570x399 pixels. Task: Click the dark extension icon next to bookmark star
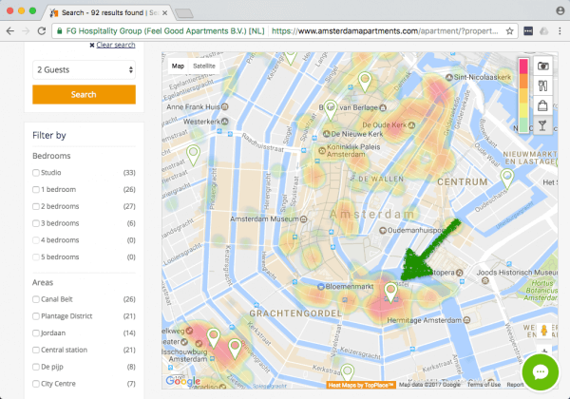528,31
